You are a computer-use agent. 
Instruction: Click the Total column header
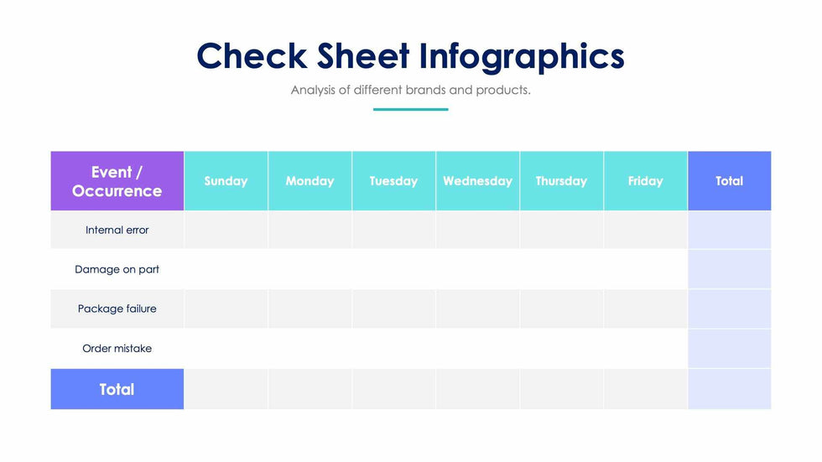click(729, 181)
